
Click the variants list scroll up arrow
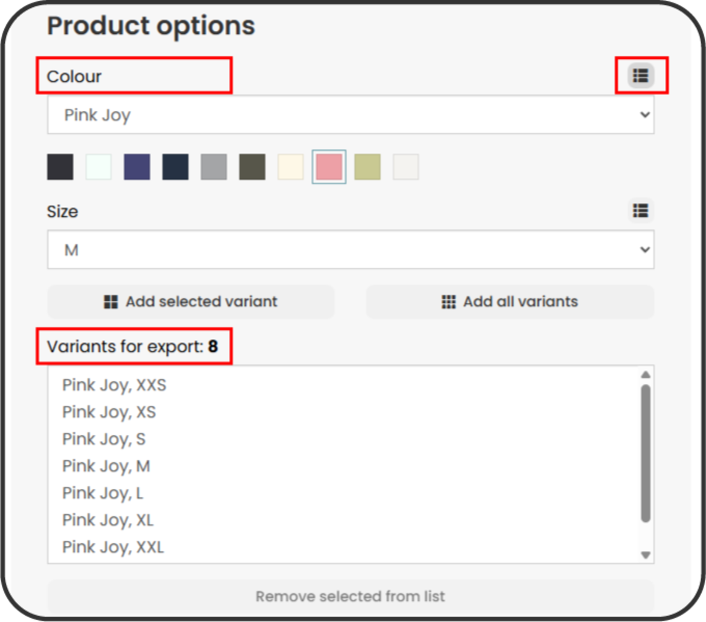pyautogui.click(x=645, y=374)
